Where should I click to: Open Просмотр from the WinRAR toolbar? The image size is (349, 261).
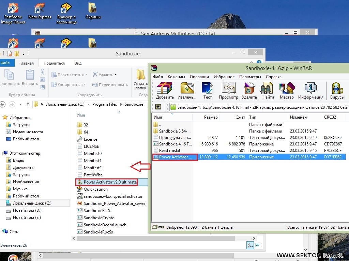coord(228,90)
